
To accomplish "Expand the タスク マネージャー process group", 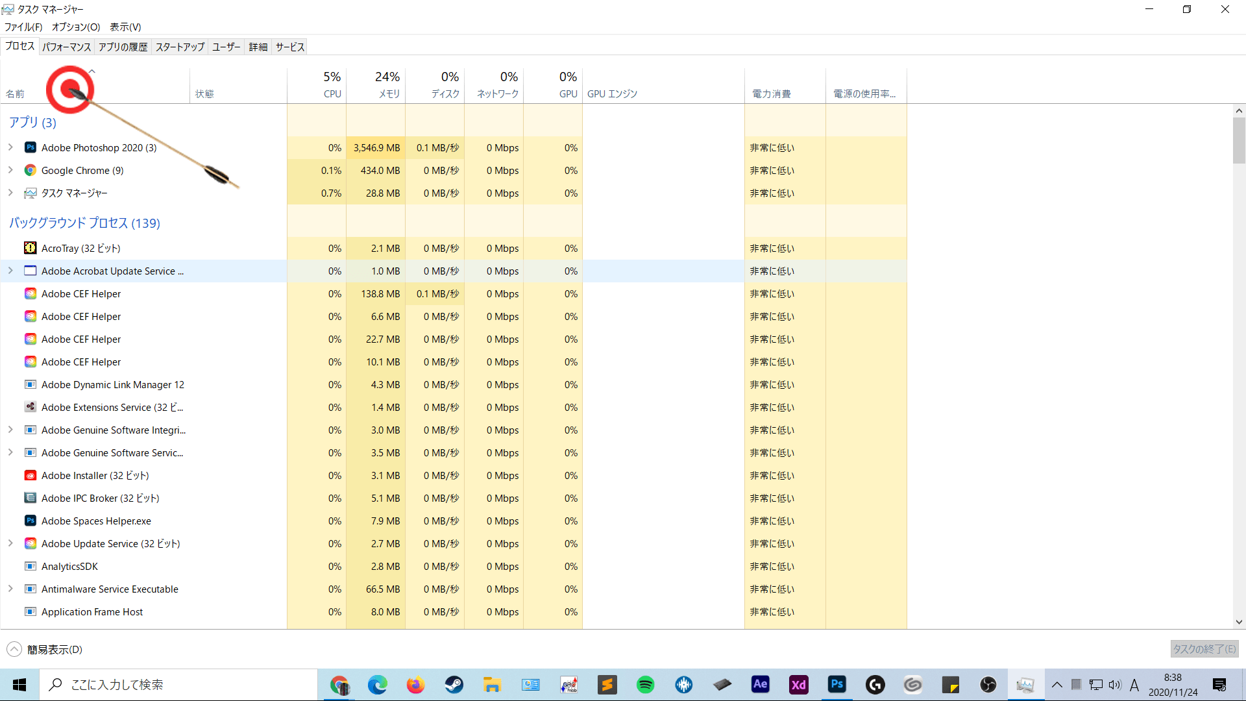I will click(10, 193).
